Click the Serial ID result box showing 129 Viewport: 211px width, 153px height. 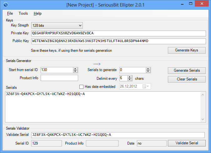coord(47,143)
